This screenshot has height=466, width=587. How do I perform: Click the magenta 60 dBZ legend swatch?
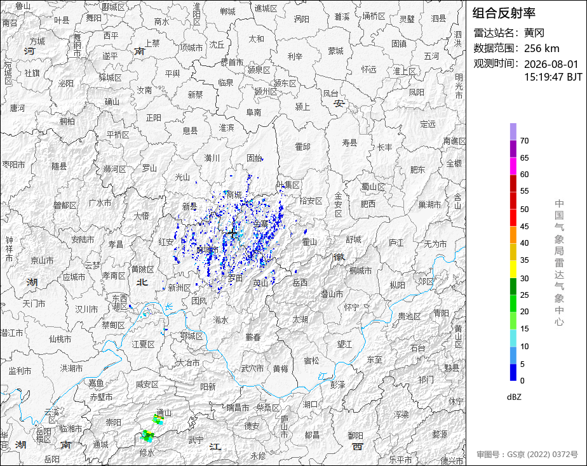point(513,166)
